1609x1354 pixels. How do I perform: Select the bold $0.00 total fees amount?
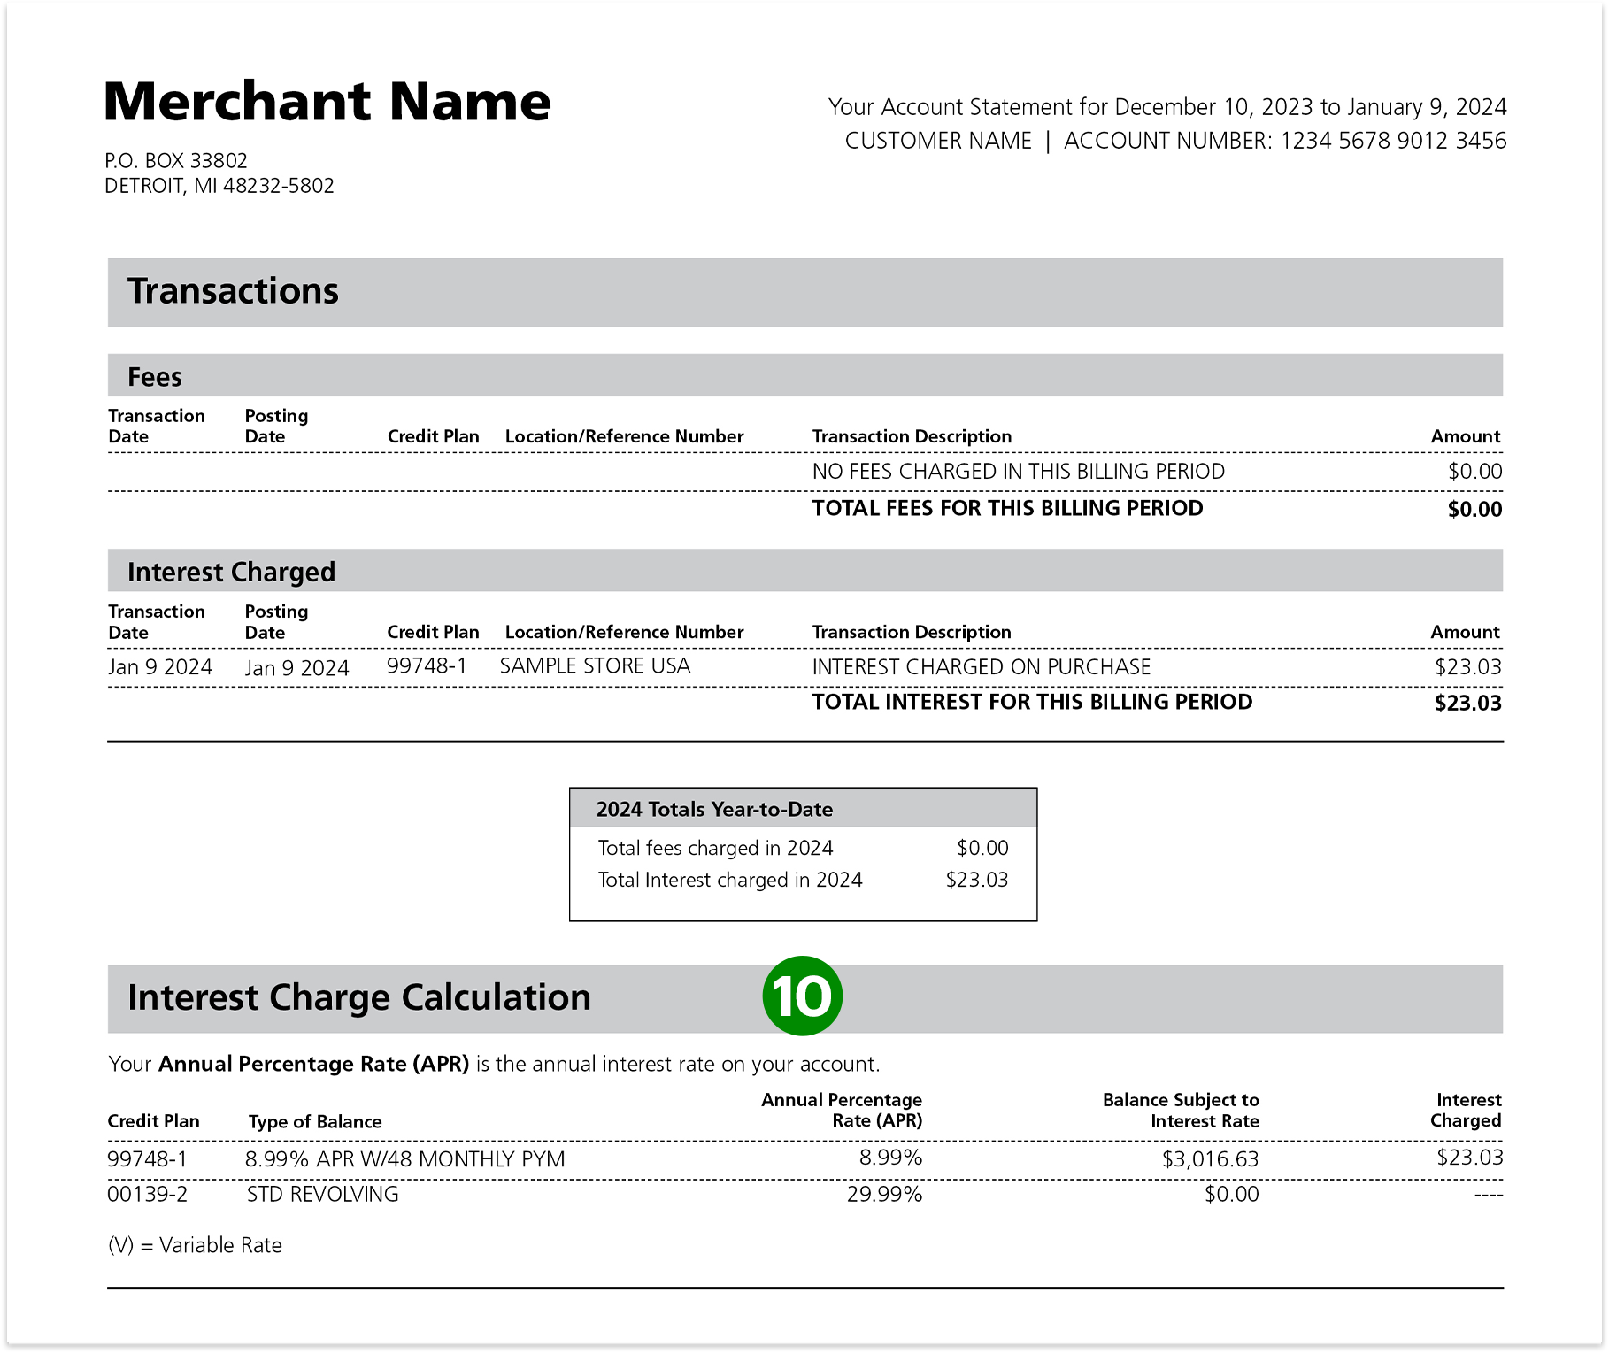1475,510
